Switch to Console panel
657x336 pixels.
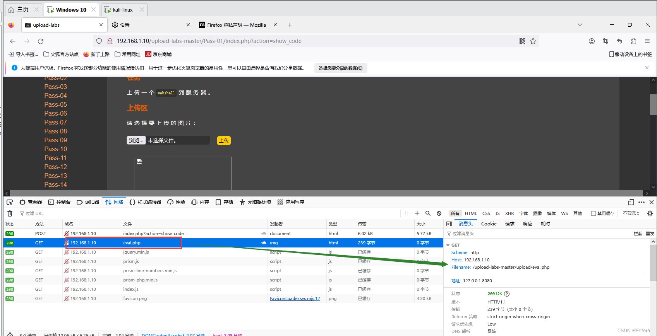(59, 202)
